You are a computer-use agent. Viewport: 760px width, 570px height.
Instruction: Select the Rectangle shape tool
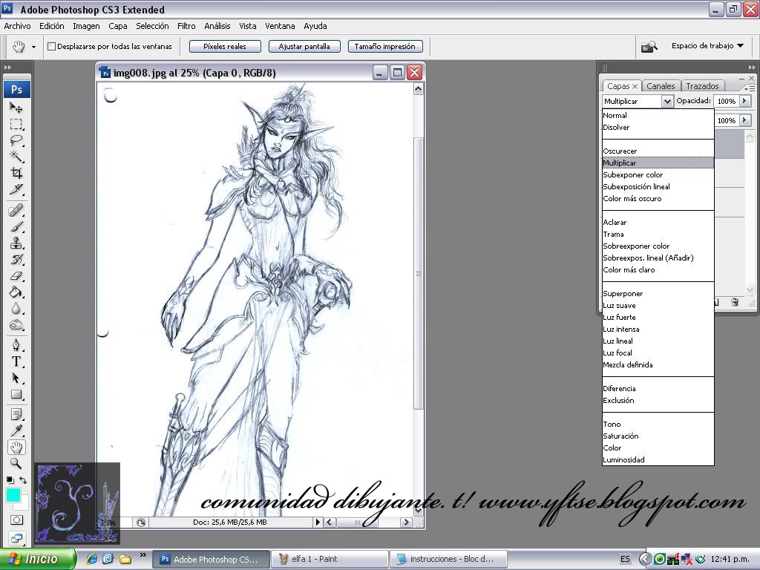(x=16, y=395)
